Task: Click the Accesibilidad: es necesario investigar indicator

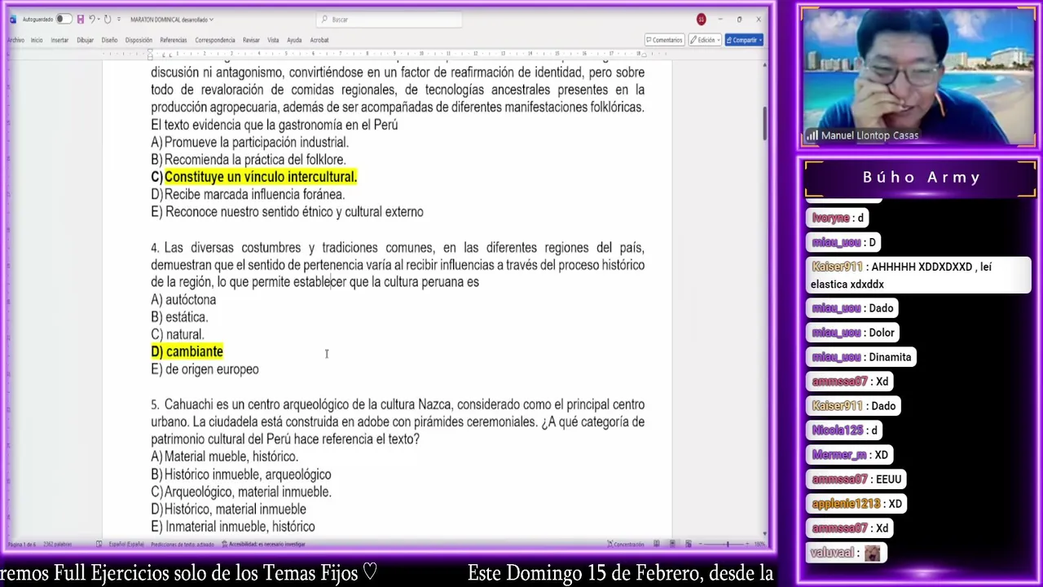Action: (263, 545)
